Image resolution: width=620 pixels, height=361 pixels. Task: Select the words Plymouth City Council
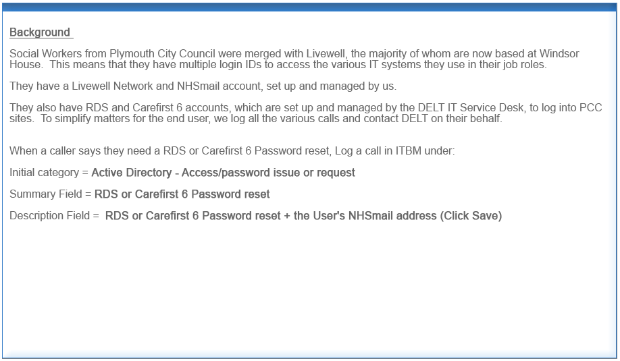coord(163,54)
